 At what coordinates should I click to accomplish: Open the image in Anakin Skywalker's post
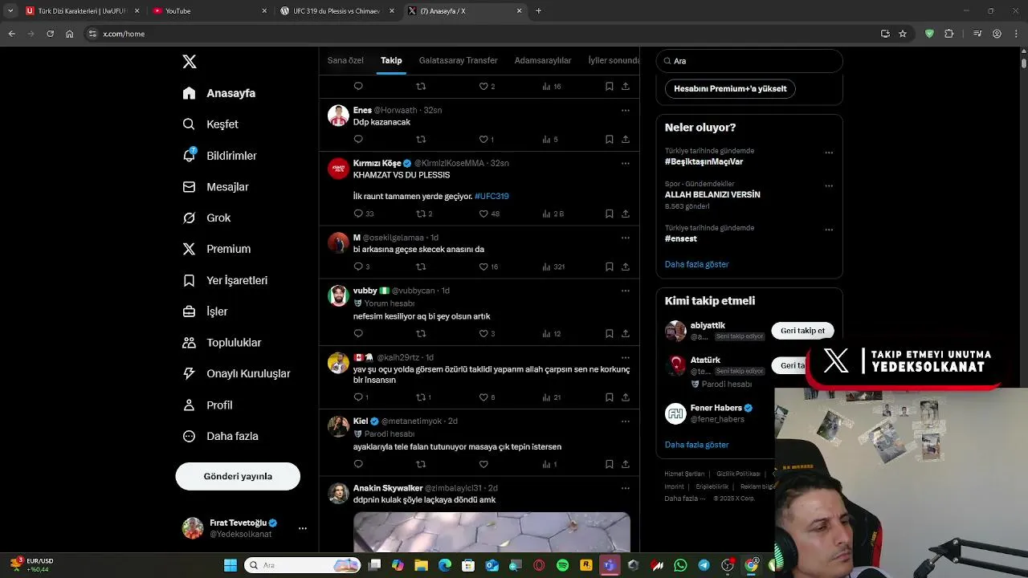[492, 532]
